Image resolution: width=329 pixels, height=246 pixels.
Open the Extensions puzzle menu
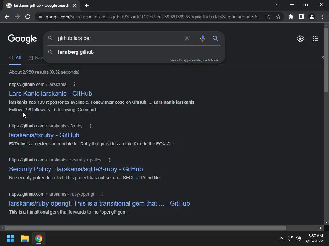tap(291, 17)
